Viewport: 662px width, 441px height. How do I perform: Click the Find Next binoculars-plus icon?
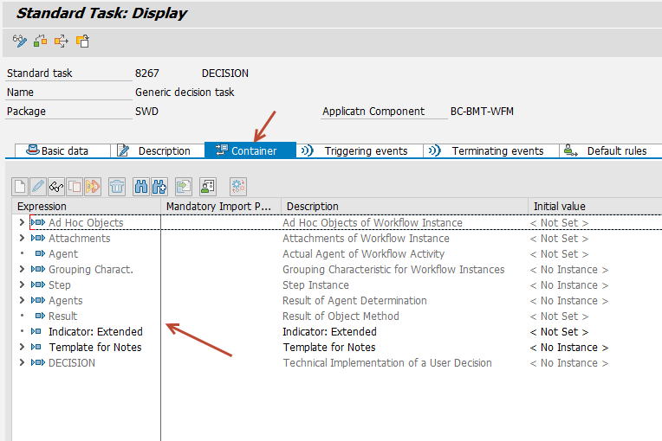[159, 186]
